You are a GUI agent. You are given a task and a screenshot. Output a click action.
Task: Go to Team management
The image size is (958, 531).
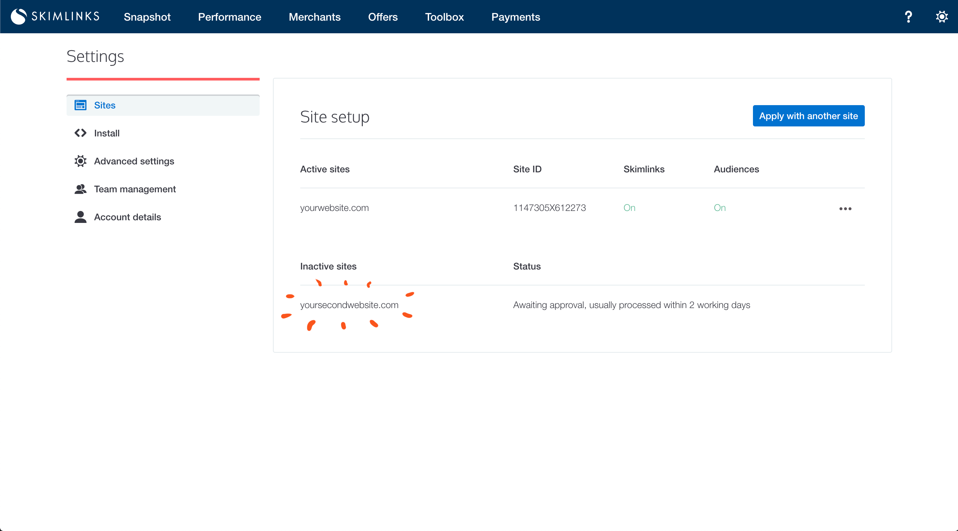click(134, 189)
